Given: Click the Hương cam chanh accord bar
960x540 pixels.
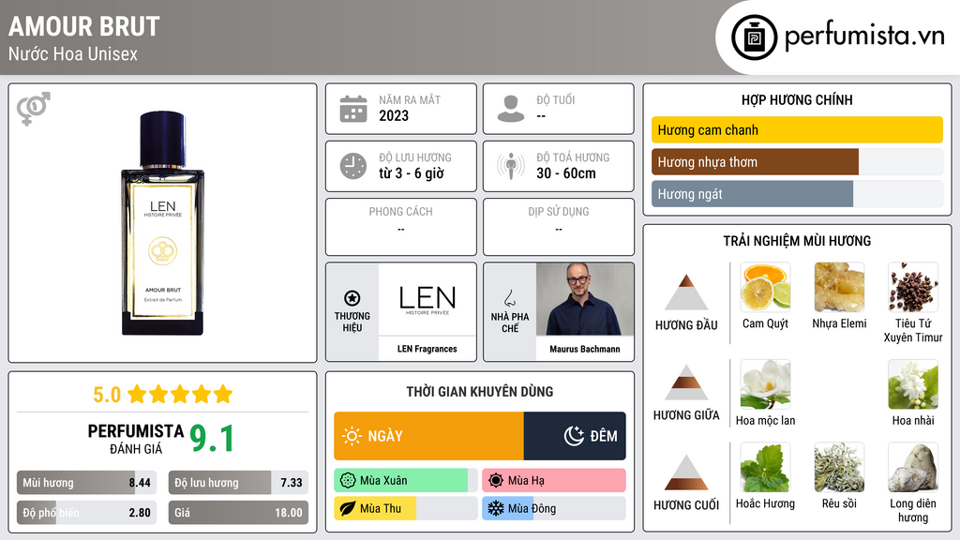Looking at the screenshot, I should click(797, 129).
